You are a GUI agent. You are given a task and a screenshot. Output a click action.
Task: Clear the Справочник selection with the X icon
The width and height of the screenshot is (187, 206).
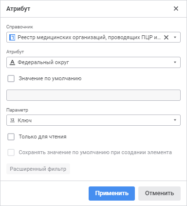(x=166, y=37)
